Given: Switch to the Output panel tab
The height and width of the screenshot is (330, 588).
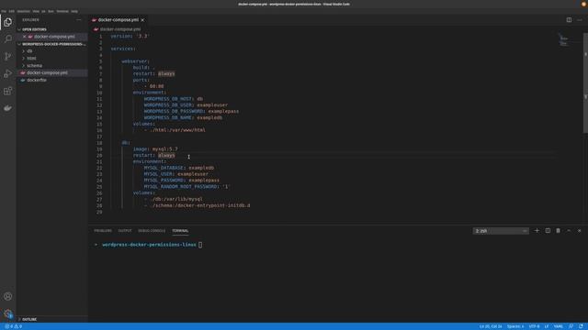Looking at the screenshot, I should pos(125,231).
